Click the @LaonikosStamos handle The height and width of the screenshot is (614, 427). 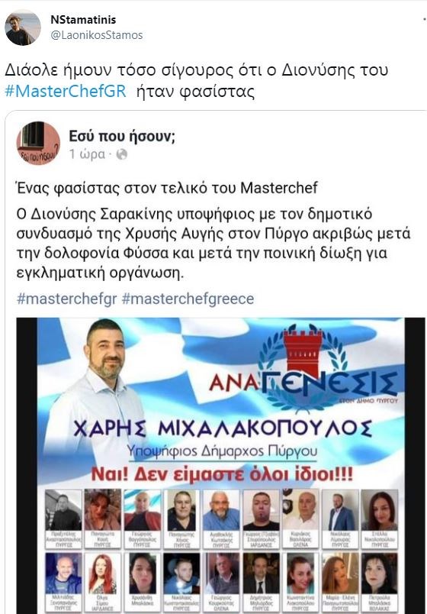point(97,35)
